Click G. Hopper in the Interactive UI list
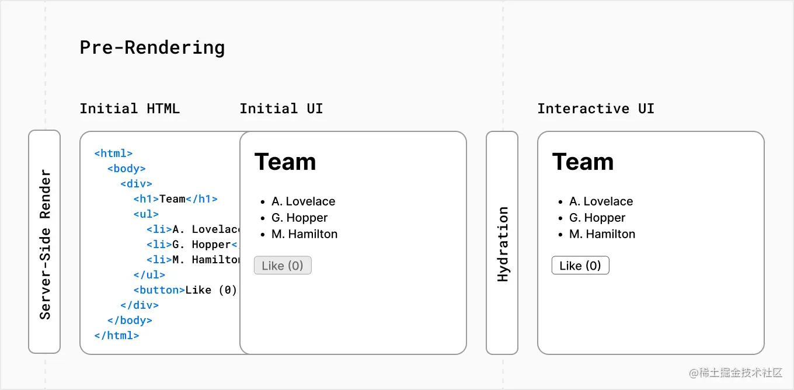The width and height of the screenshot is (794, 390). (597, 218)
